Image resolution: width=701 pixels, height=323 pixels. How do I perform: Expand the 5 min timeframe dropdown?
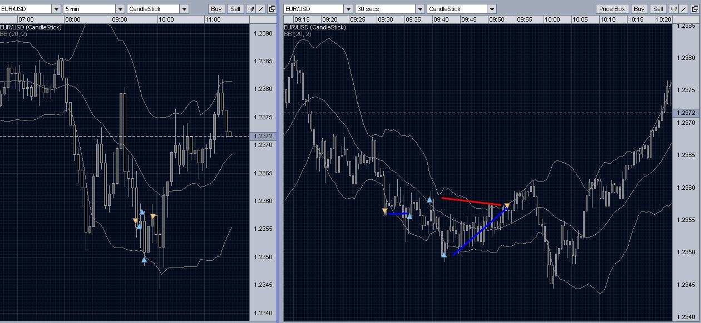point(120,9)
